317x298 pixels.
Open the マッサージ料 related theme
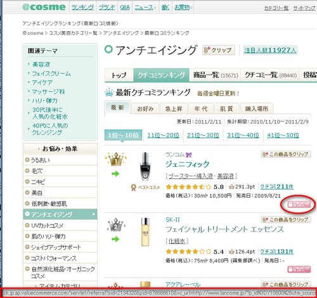48,91
